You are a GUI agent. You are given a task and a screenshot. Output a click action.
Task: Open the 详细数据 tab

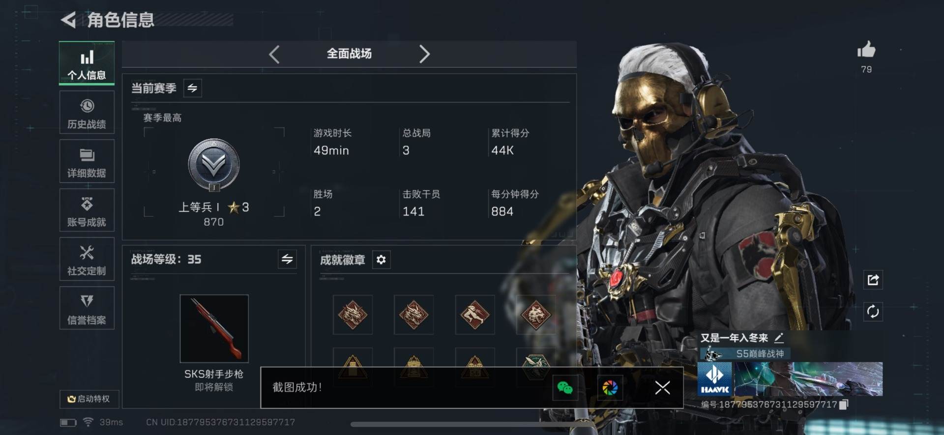pyautogui.click(x=87, y=161)
